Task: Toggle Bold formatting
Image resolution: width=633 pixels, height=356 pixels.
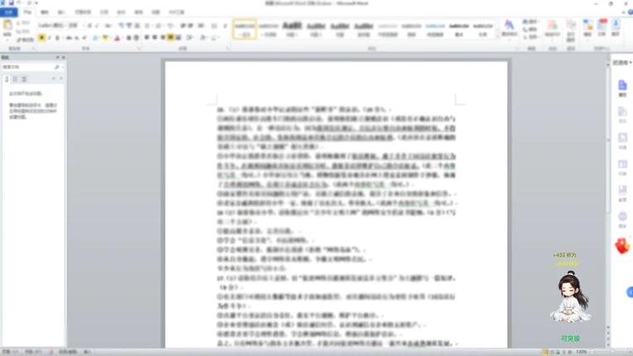Action: click(41, 37)
